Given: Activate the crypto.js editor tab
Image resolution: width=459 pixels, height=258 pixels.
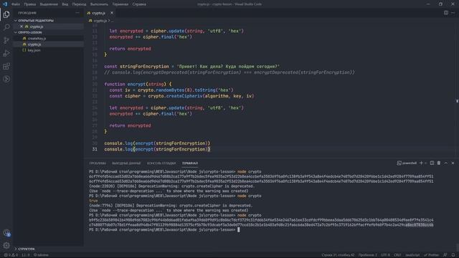Looking at the screenshot, I should [x=99, y=13].
